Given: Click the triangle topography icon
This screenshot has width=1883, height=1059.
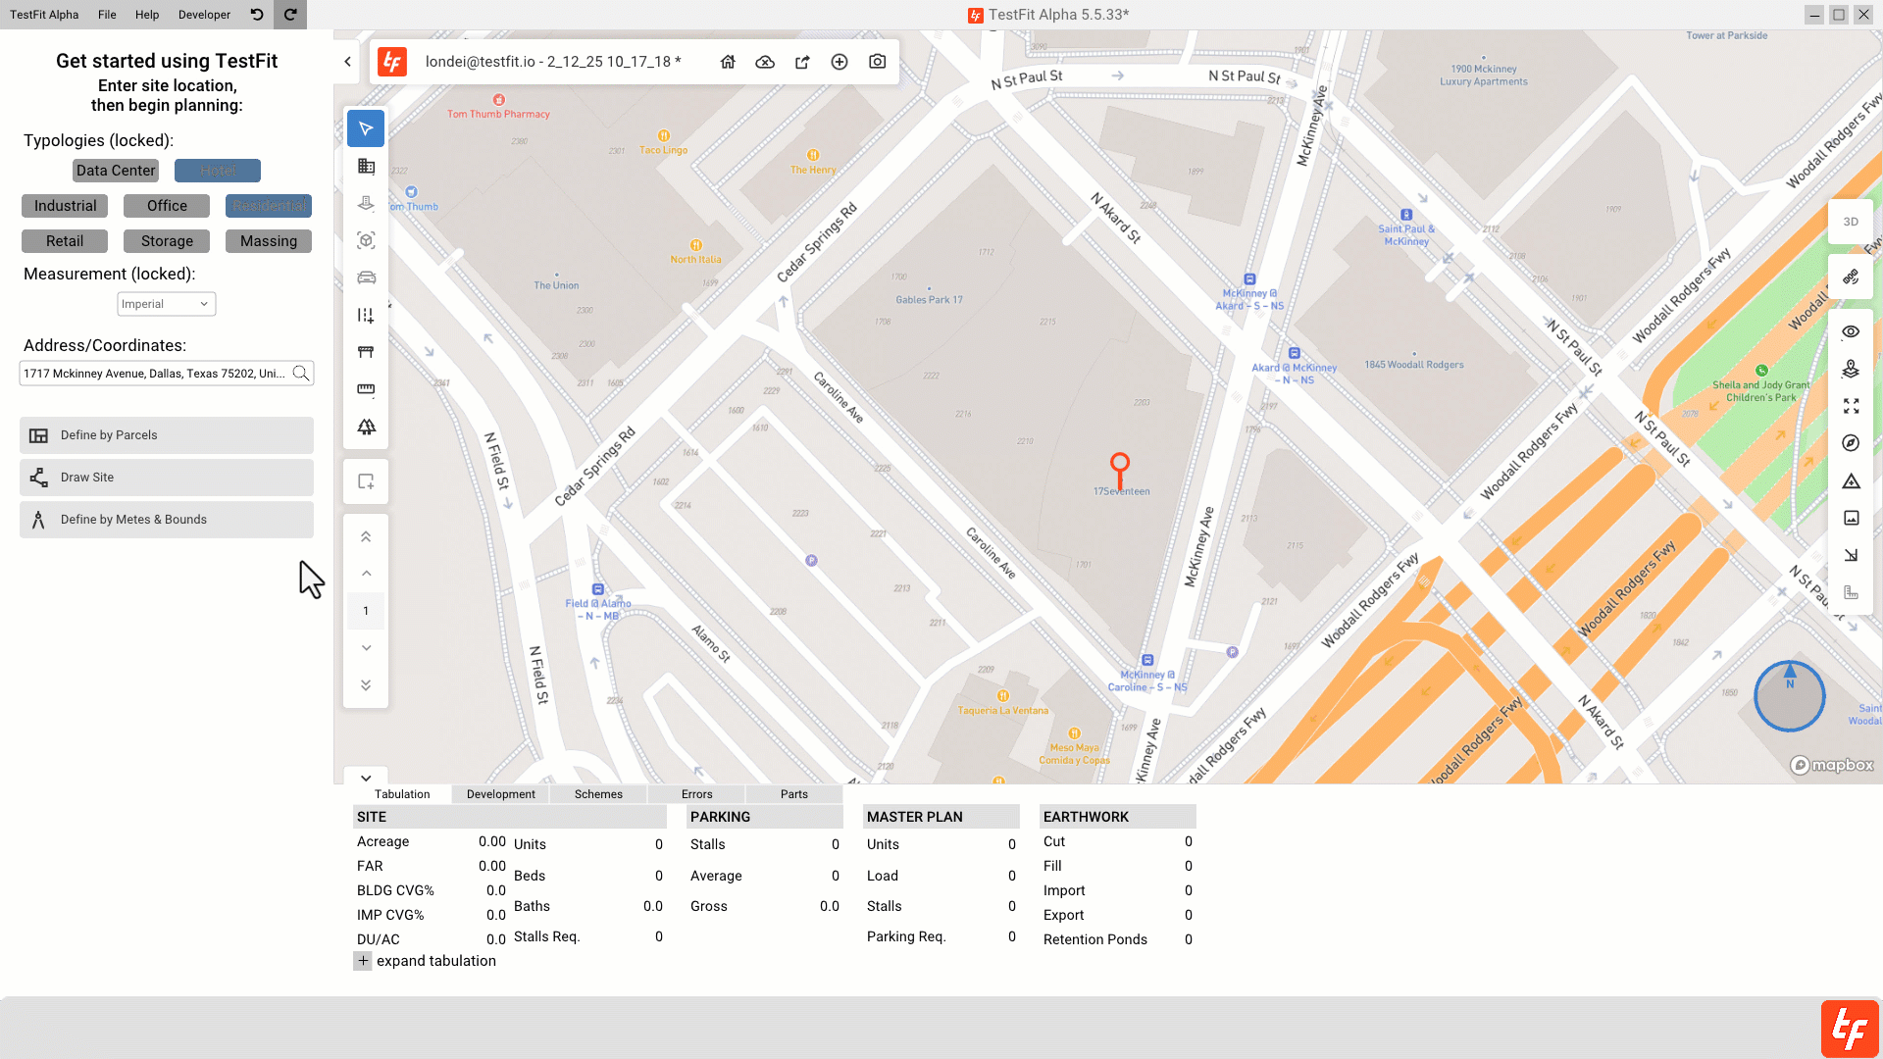Looking at the screenshot, I should (x=1851, y=480).
